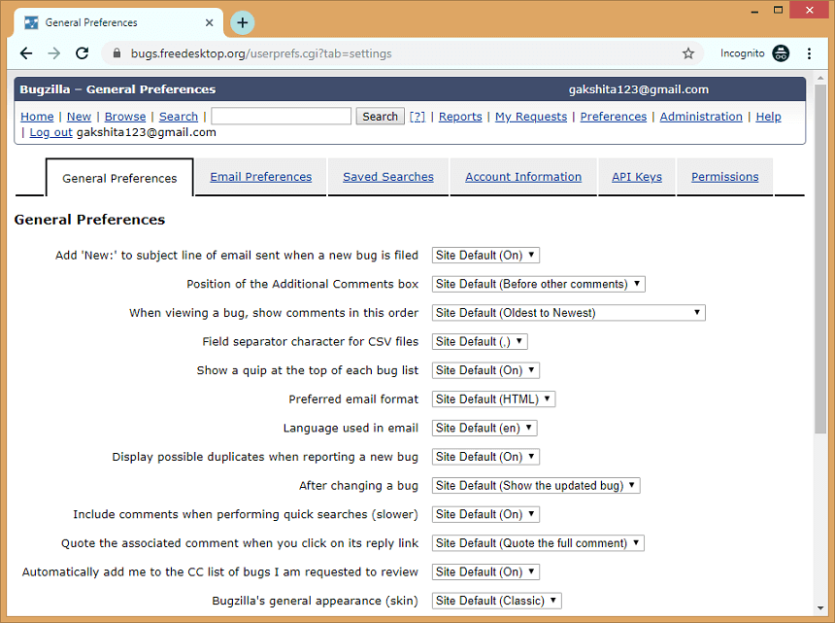The width and height of the screenshot is (835, 623).
Task: Select the General Preferences tab
Action: click(119, 178)
